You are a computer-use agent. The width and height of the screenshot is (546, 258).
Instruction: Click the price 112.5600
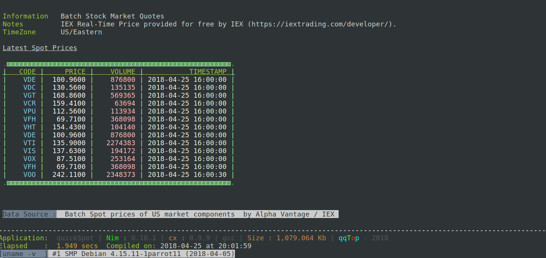click(x=69, y=111)
